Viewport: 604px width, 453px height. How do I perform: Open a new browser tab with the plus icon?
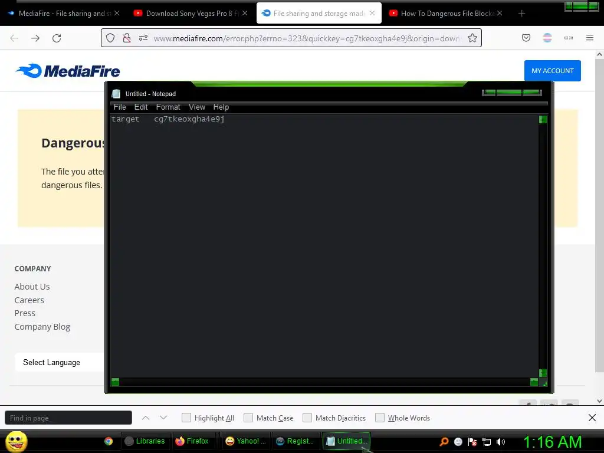(x=521, y=14)
